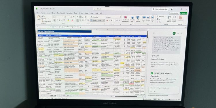The image size is (216, 108).
Task: Click Upgrade your plan button
Action: tap(160, 9)
